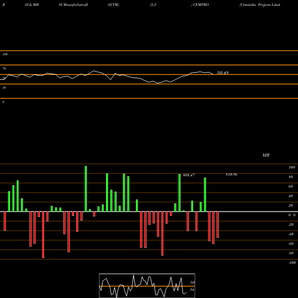Open the mini oscillator chart thumbnail at the bottom
Viewport: 298px width, 298px height.
click(x=147, y=285)
